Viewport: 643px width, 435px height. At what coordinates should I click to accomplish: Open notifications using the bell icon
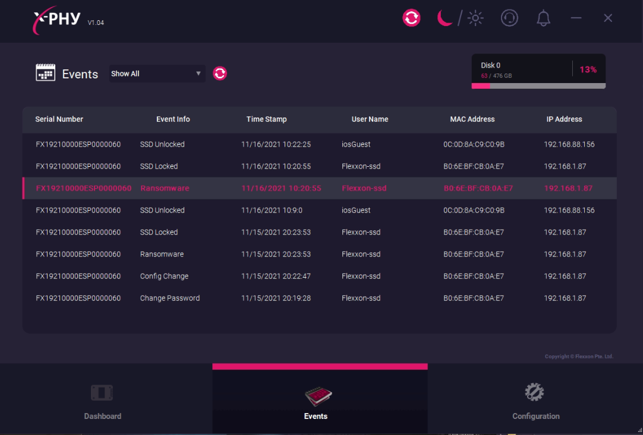coord(543,18)
